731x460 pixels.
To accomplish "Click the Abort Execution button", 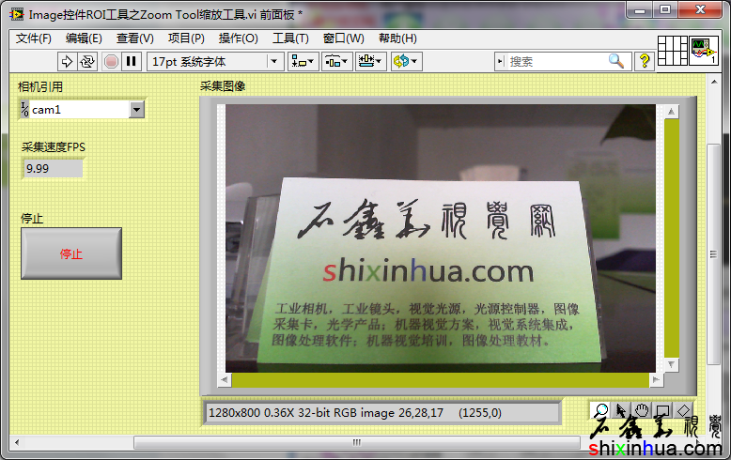I will pyautogui.click(x=111, y=61).
